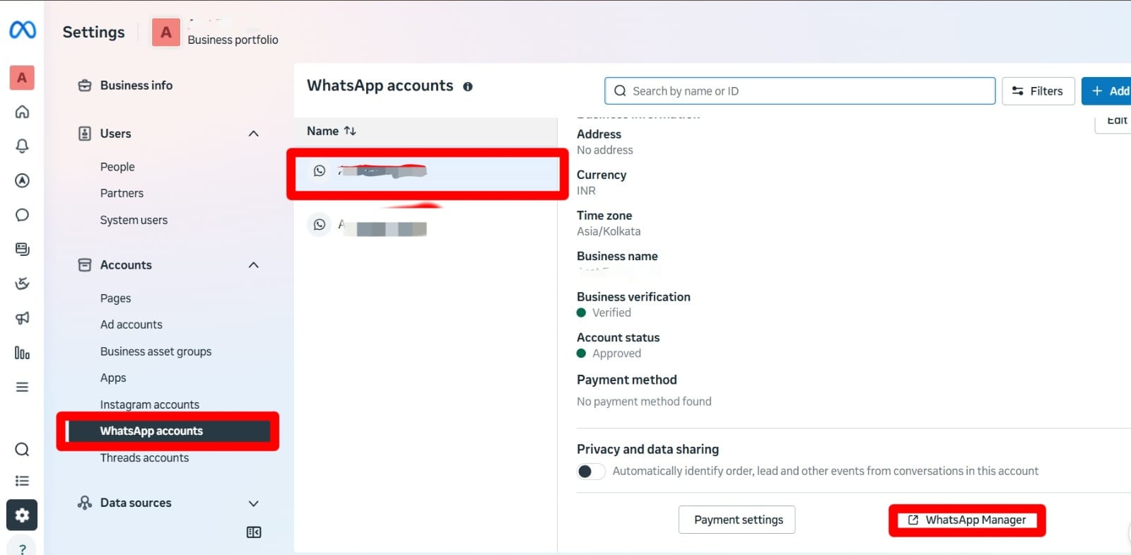Image resolution: width=1131 pixels, height=555 pixels.
Task: Click the 'No address' text
Action: [604, 150]
